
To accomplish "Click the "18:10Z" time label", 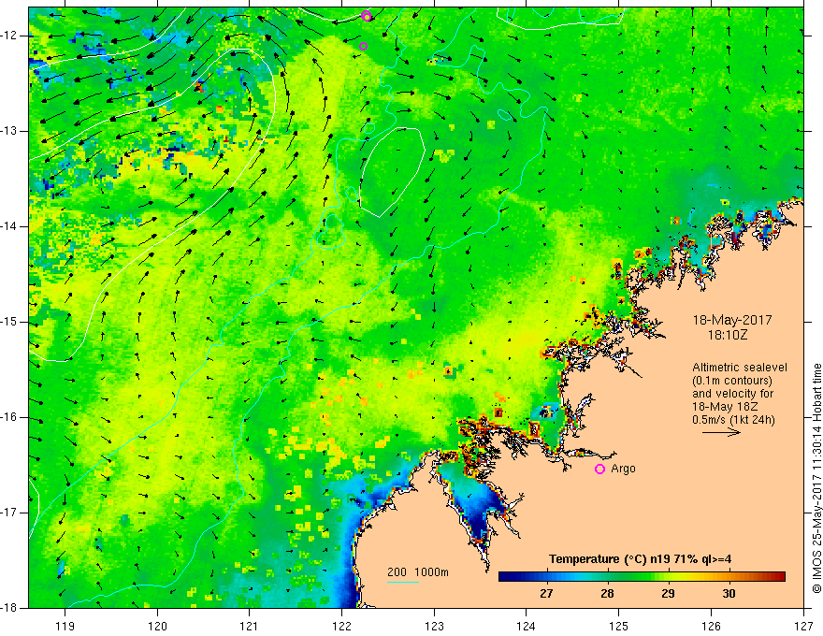I will (x=727, y=335).
